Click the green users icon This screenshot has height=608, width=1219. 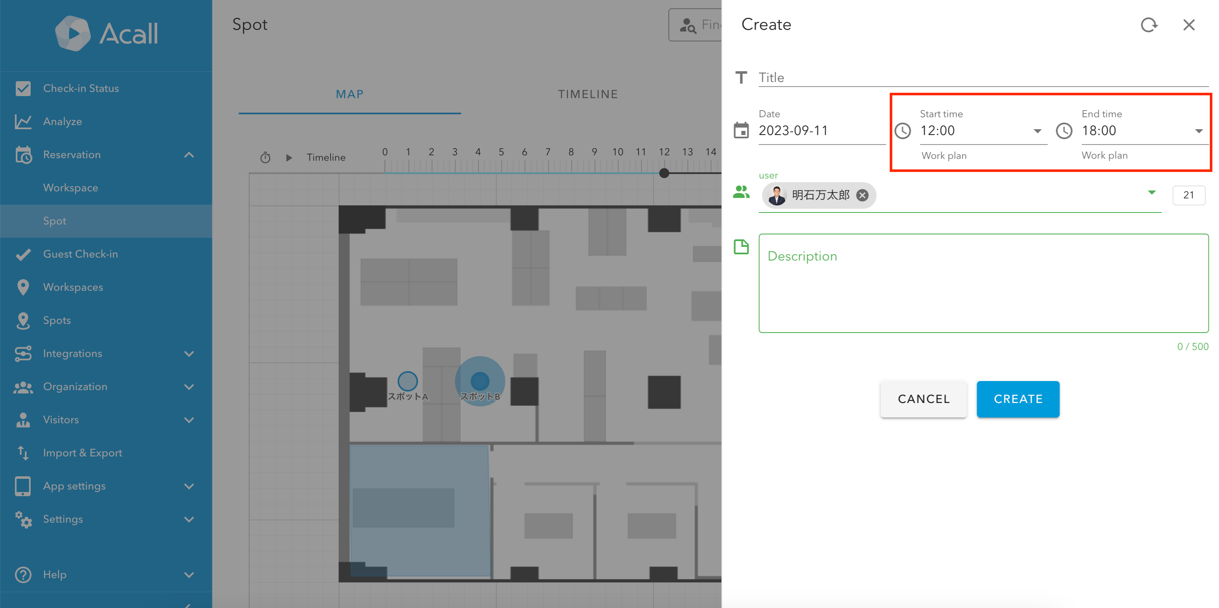(741, 191)
